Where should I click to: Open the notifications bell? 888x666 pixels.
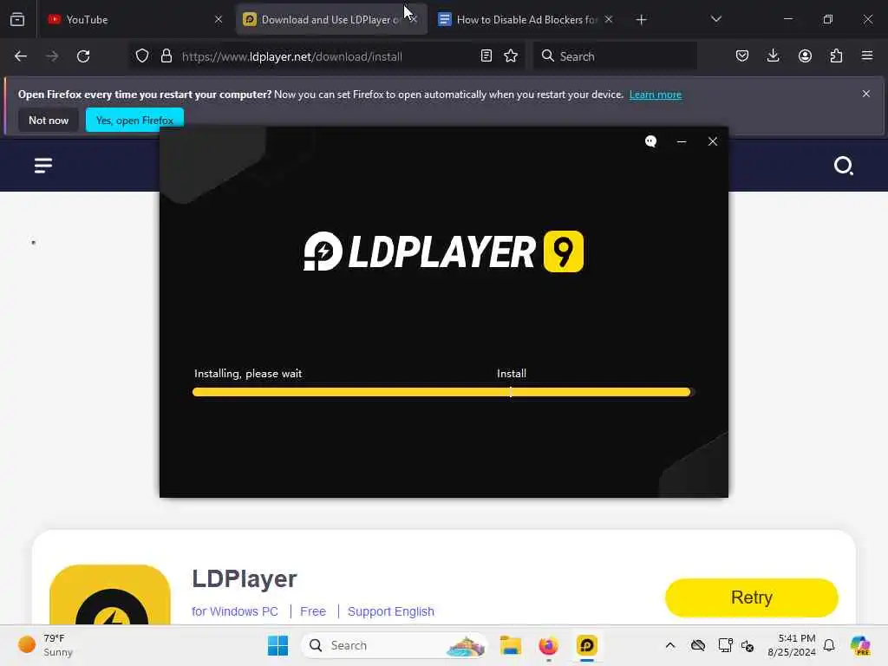tap(829, 645)
